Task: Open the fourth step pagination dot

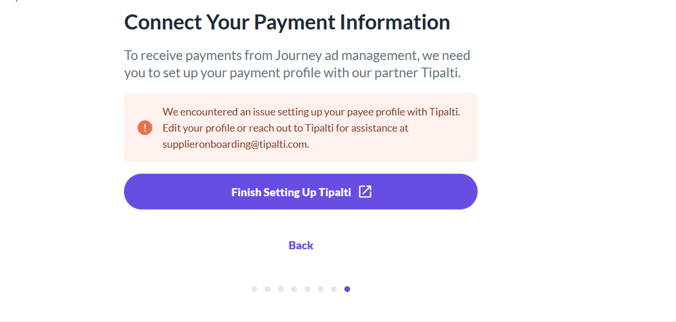Action: tap(294, 289)
